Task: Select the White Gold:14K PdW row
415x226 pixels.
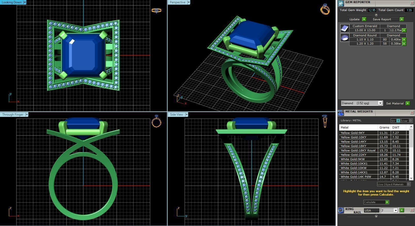Action: pos(374,177)
